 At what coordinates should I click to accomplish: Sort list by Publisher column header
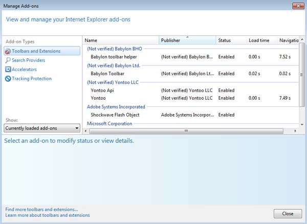(187, 40)
